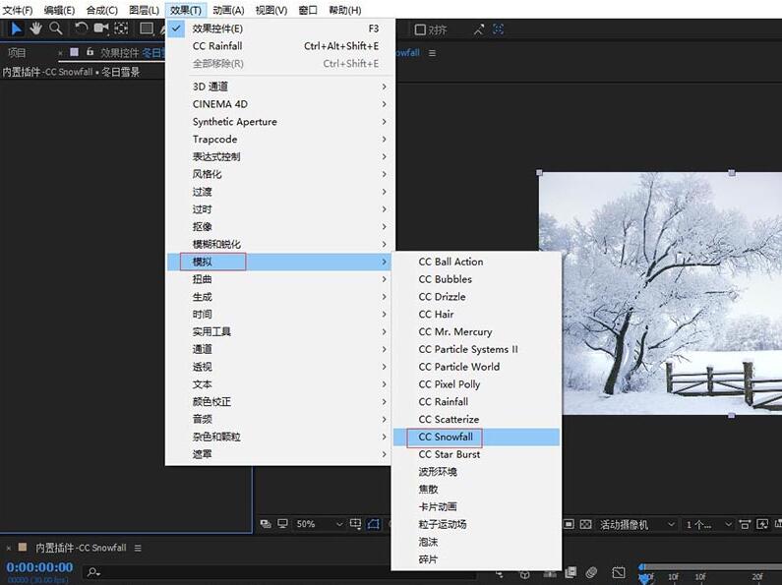782x585 pixels.
Task: Click the composition mini-flowchart icon
Action: pos(500,573)
